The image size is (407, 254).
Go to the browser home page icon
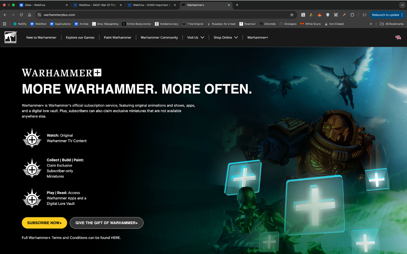pos(30,15)
